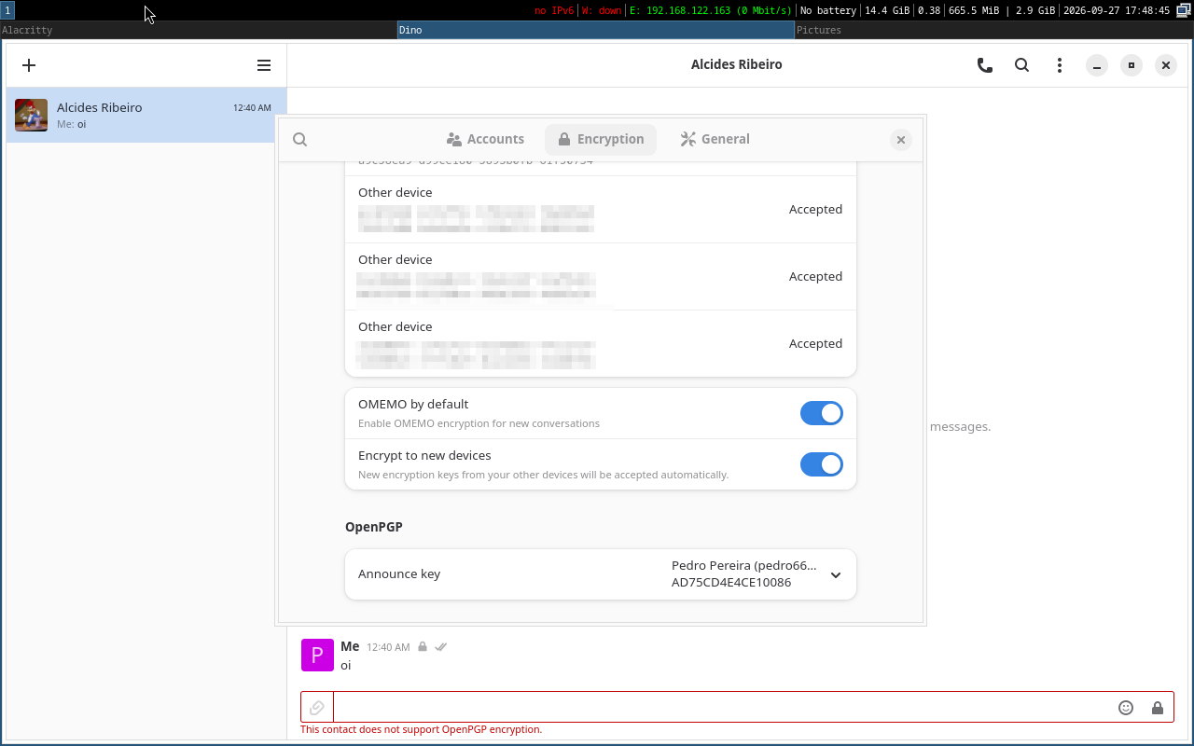Screen dimensions: 1194x746
Task: Switch to the Accounts tab
Action: [485, 139]
